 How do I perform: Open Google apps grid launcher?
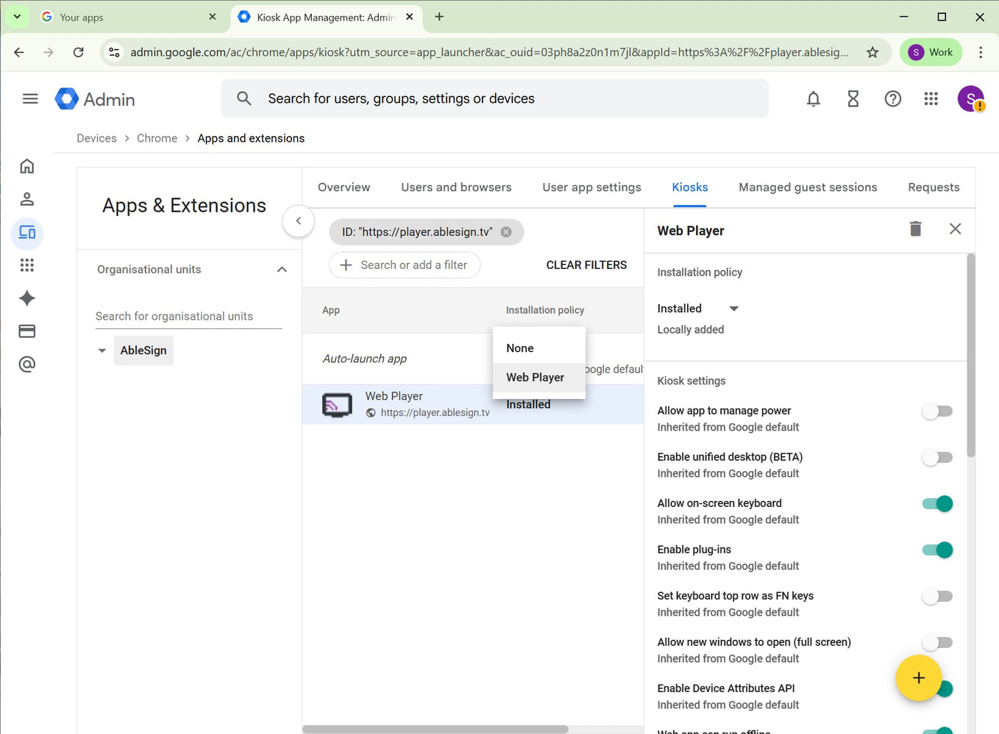click(x=931, y=99)
